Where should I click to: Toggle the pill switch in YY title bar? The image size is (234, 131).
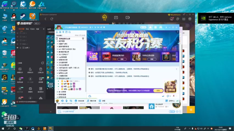(143, 27)
